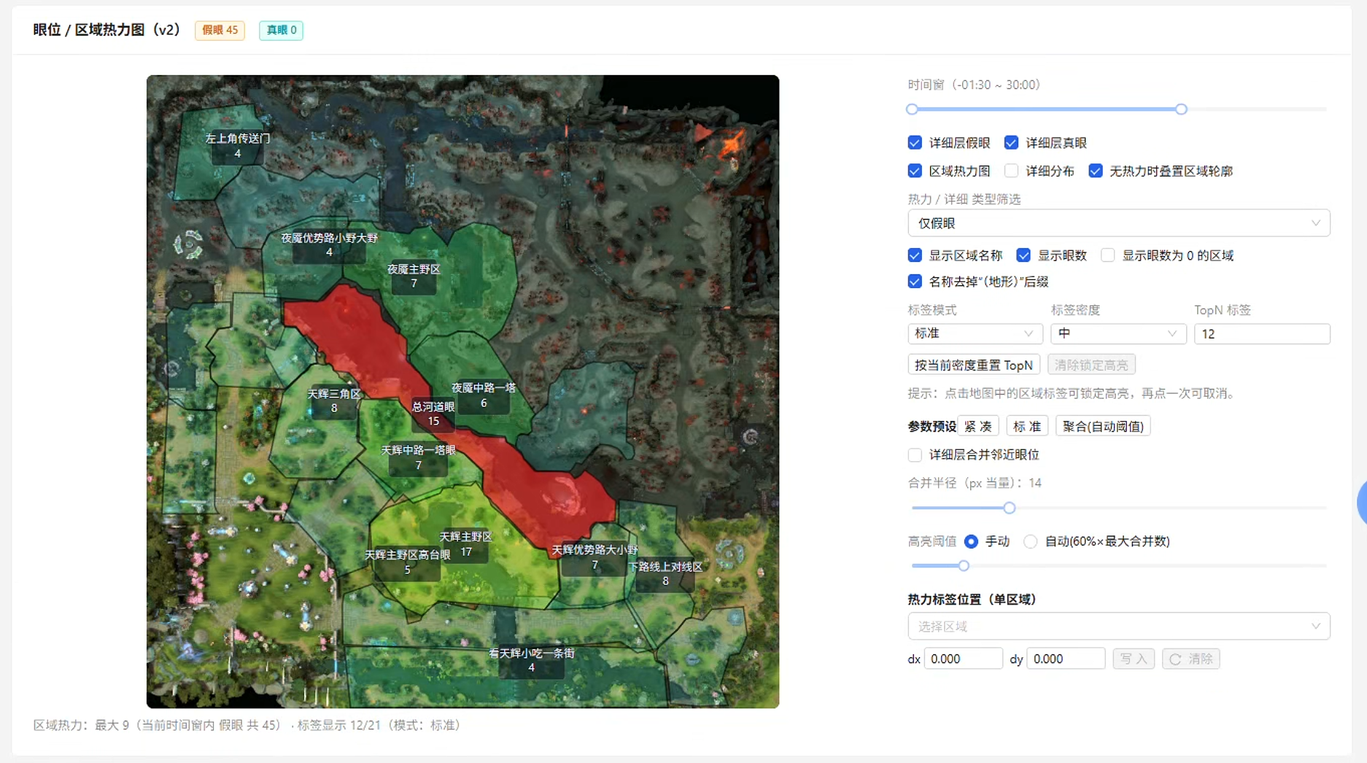Select the 看天辉小吃一条街 region label
Viewport: 1367px width, 763px height.
(x=531, y=660)
